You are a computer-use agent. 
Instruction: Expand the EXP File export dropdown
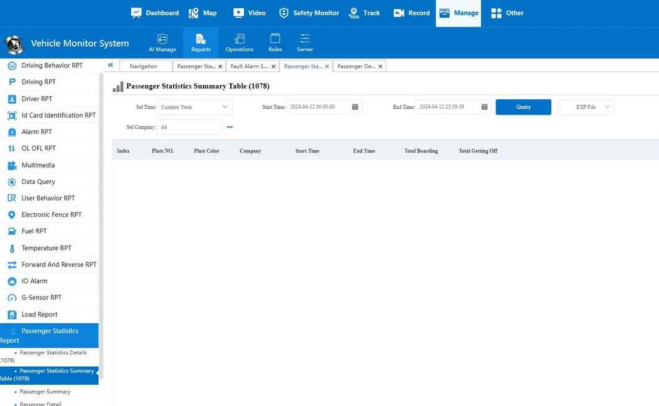click(x=585, y=106)
